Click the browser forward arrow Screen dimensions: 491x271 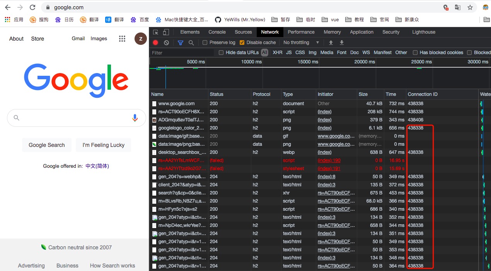coord(20,7)
